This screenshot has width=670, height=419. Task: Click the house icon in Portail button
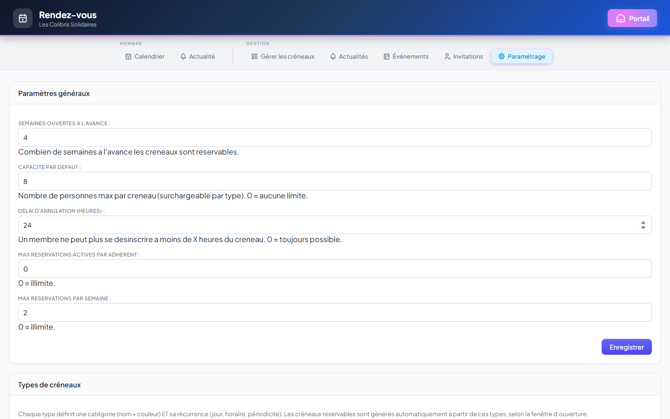pos(621,18)
